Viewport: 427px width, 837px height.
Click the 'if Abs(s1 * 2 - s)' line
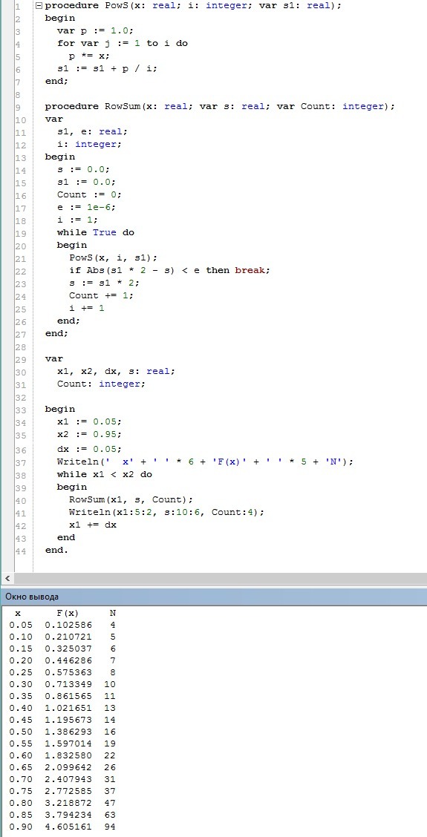click(170, 270)
